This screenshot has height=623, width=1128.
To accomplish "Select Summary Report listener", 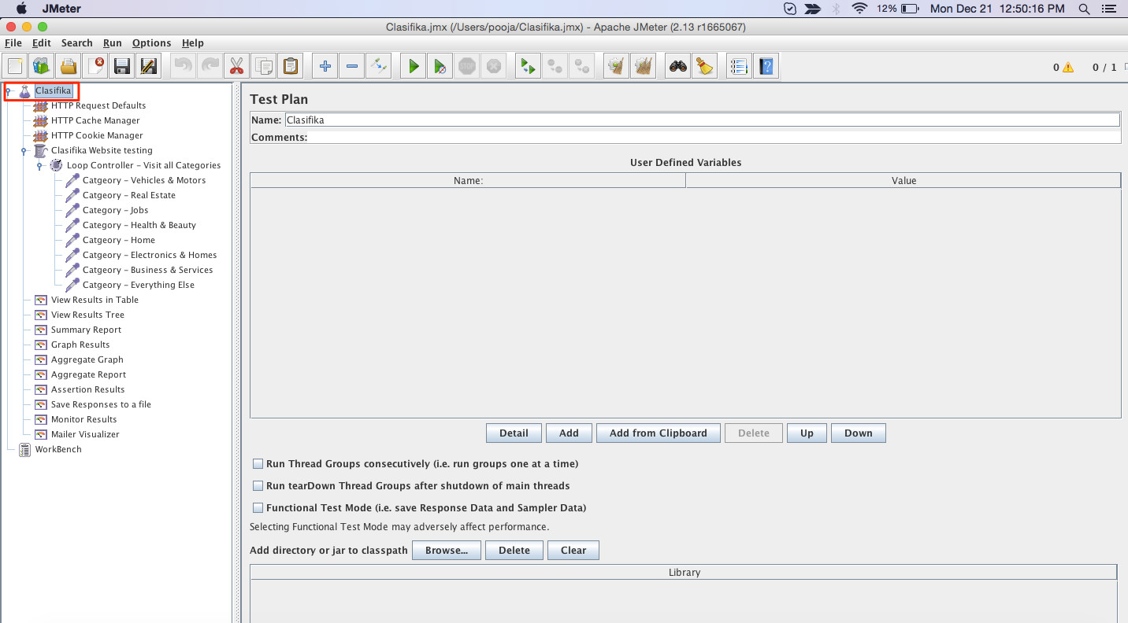I will point(86,330).
